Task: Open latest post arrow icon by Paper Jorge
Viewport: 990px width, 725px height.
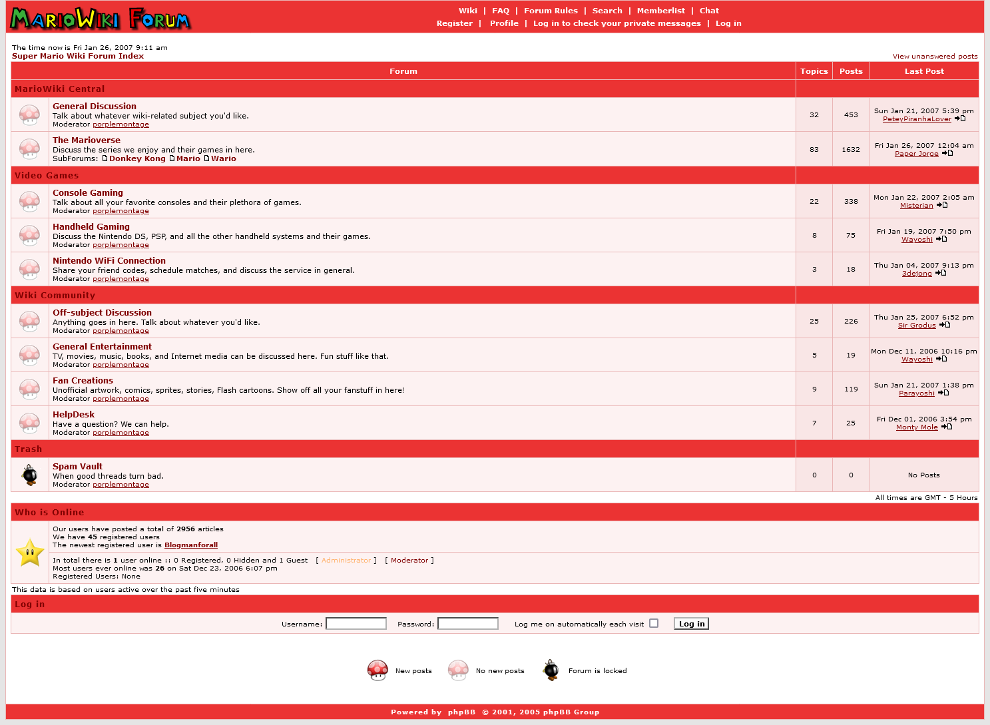Action: point(947,153)
